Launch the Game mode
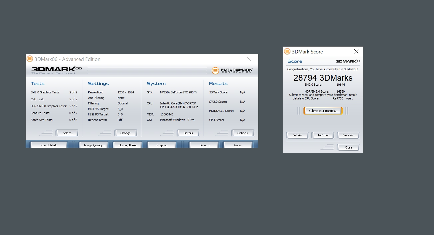434x235 pixels. point(238,145)
